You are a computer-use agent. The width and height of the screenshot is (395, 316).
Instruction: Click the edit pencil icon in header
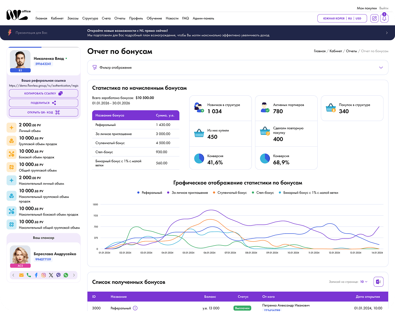click(x=374, y=18)
